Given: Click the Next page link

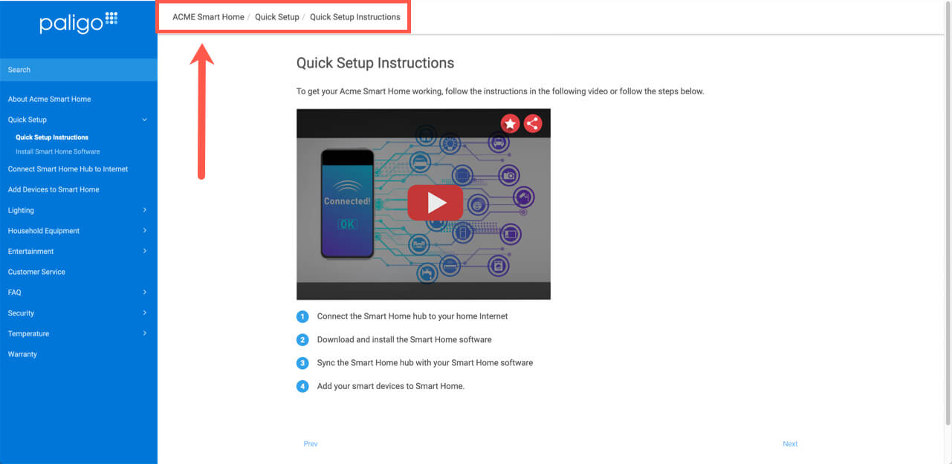Looking at the screenshot, I should click(x=790, y=444).
